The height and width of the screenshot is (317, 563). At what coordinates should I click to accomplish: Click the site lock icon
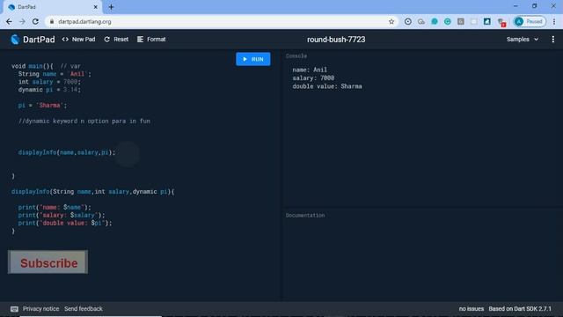pos(52,21)
